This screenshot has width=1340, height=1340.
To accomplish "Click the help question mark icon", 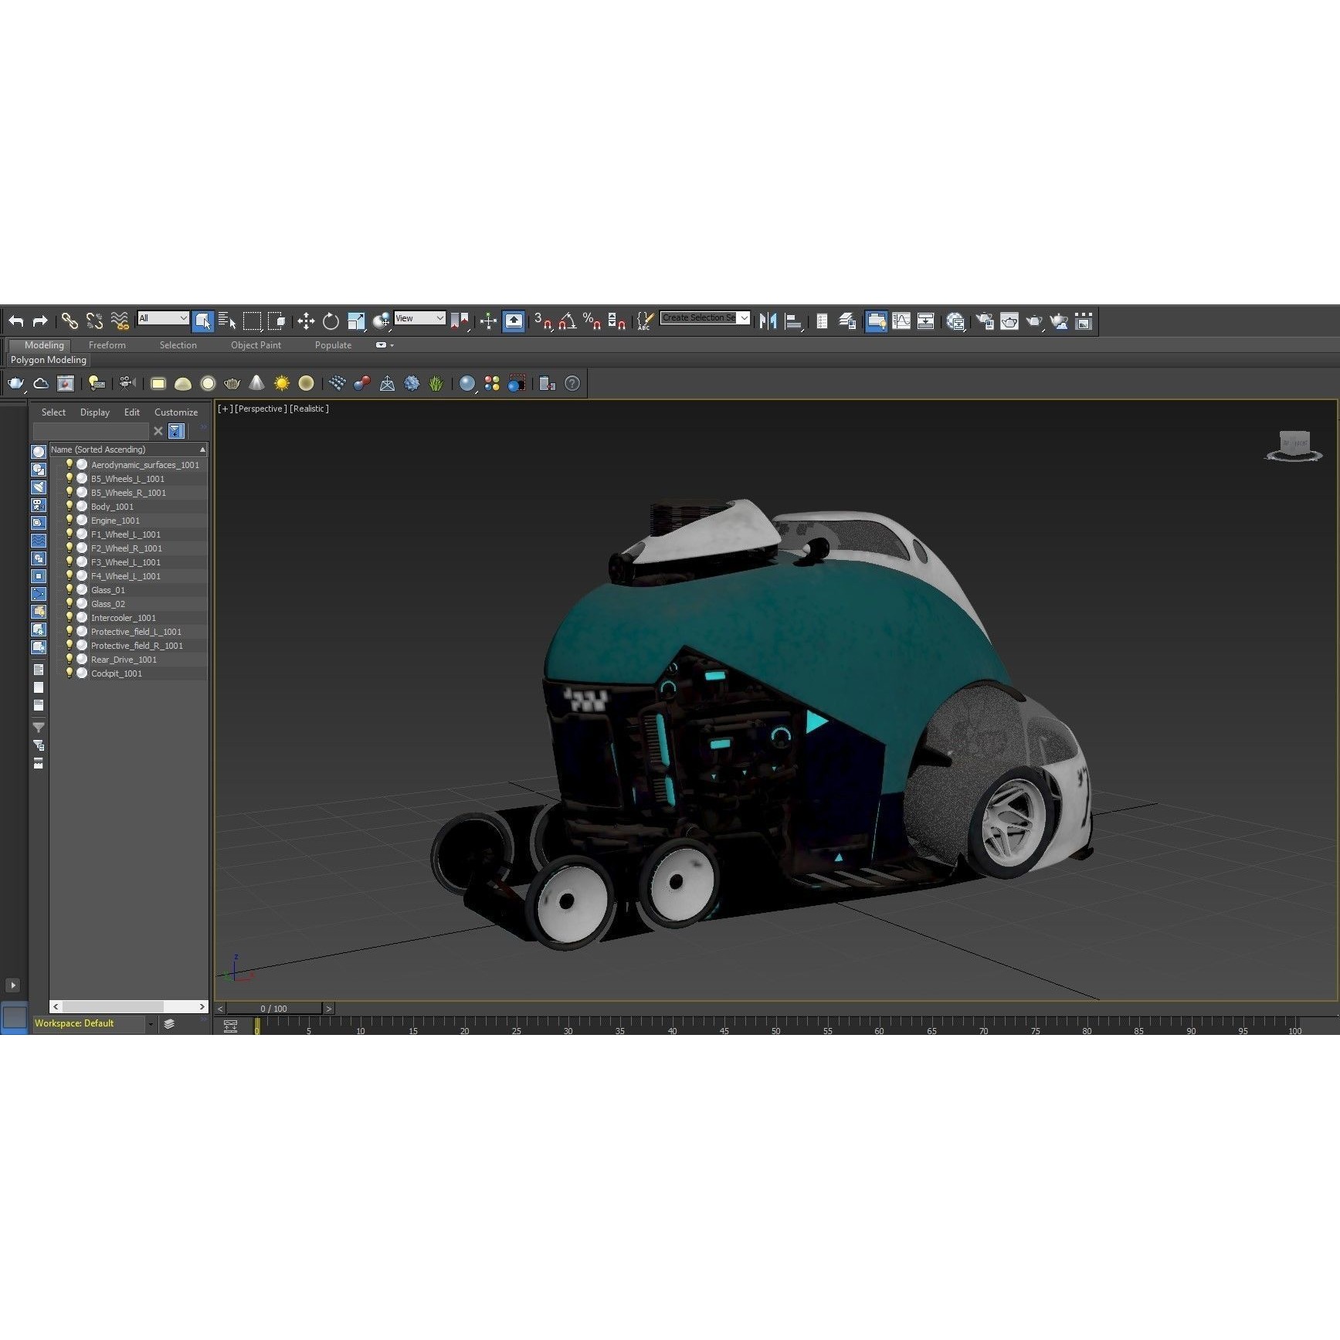I will pyautogui.click(x=572, y=384).
